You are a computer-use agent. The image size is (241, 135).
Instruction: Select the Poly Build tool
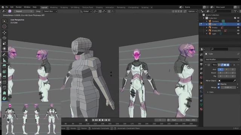4,93
